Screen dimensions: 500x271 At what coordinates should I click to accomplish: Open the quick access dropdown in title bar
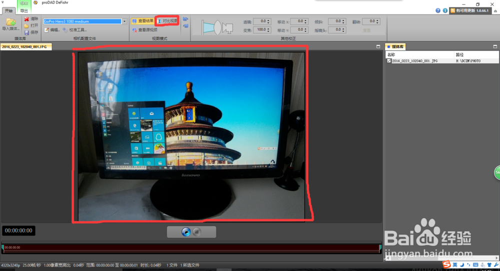coord(3,2)
